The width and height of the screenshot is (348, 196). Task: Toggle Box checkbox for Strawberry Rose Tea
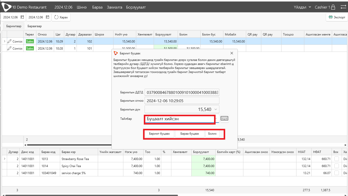pos(337,159)
